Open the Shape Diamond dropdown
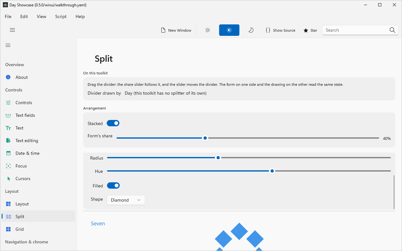The height and width of the screenshot is (251, 402). click(x=126, y=200)
